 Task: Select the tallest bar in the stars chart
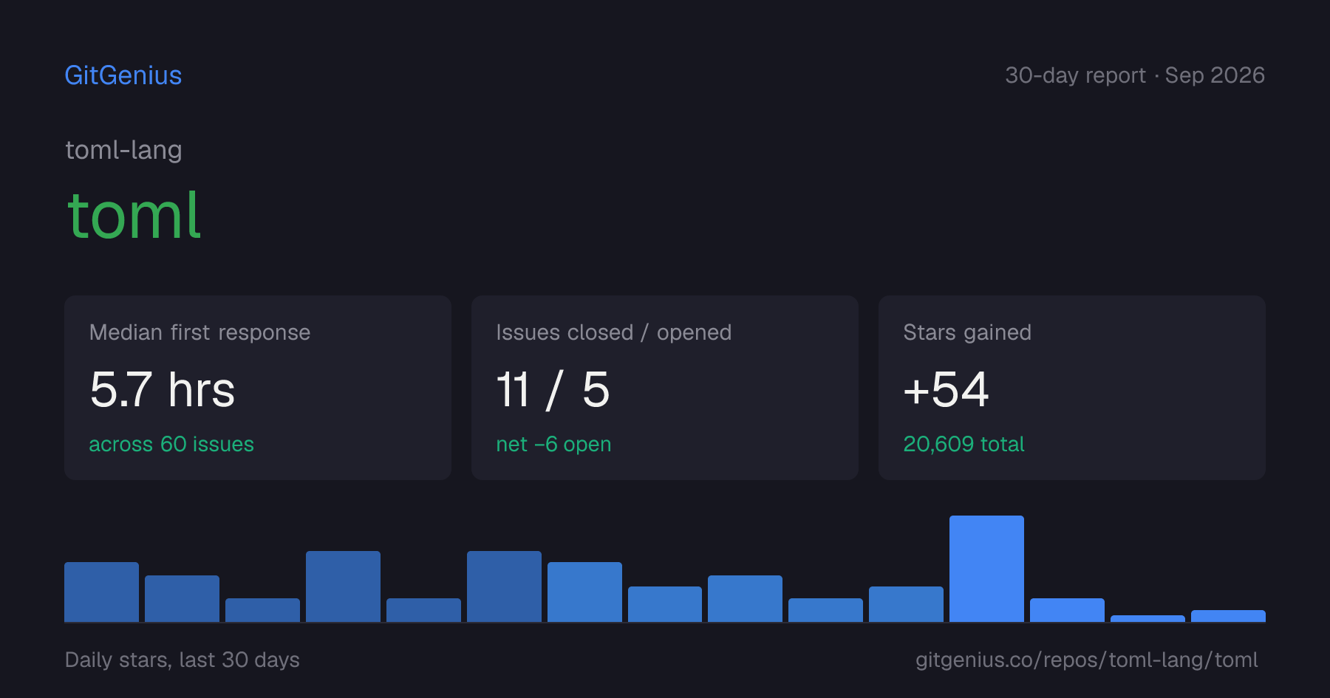pos(986,569)
